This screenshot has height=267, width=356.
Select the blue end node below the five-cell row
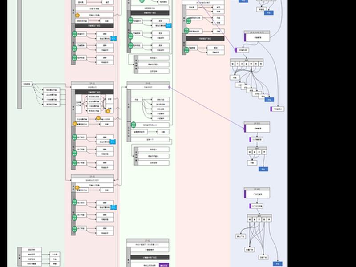[x=277, y=264]
